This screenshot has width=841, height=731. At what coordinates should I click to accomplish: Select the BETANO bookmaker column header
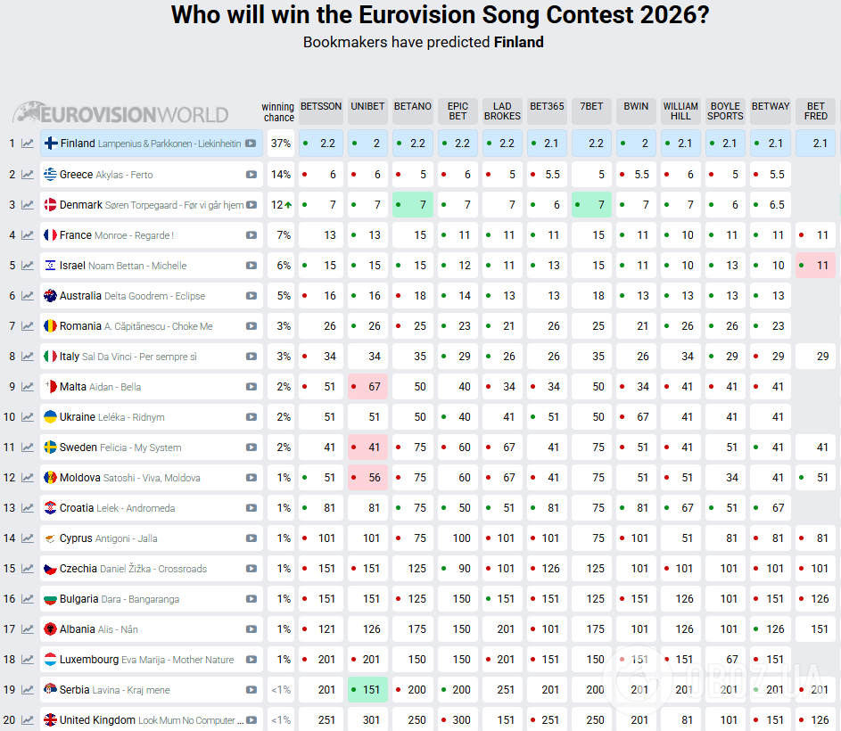click(x=412, y=111)
